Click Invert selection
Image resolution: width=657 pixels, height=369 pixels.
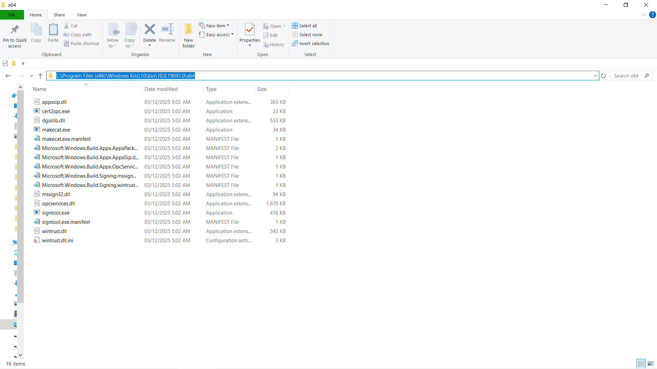pyautogui.click(x=310, y=43)
